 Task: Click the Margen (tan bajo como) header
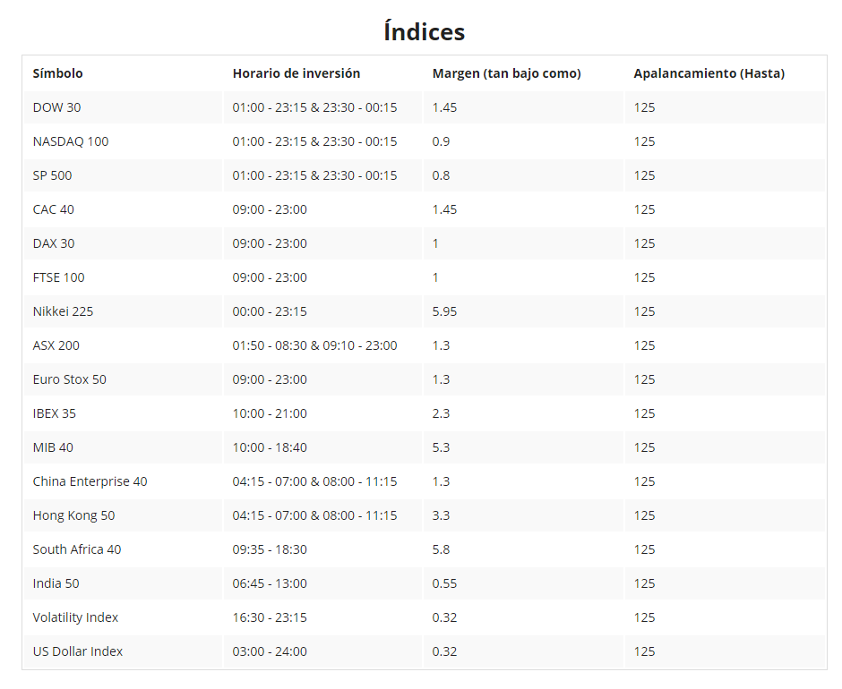[x=506, y=73]
